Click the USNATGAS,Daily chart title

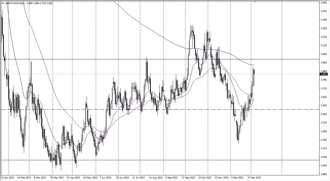pyautogui.click(x=14, y=3)
